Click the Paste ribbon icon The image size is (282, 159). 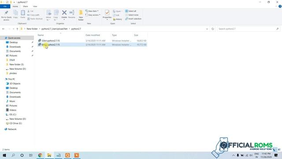[x=23, y=14]
